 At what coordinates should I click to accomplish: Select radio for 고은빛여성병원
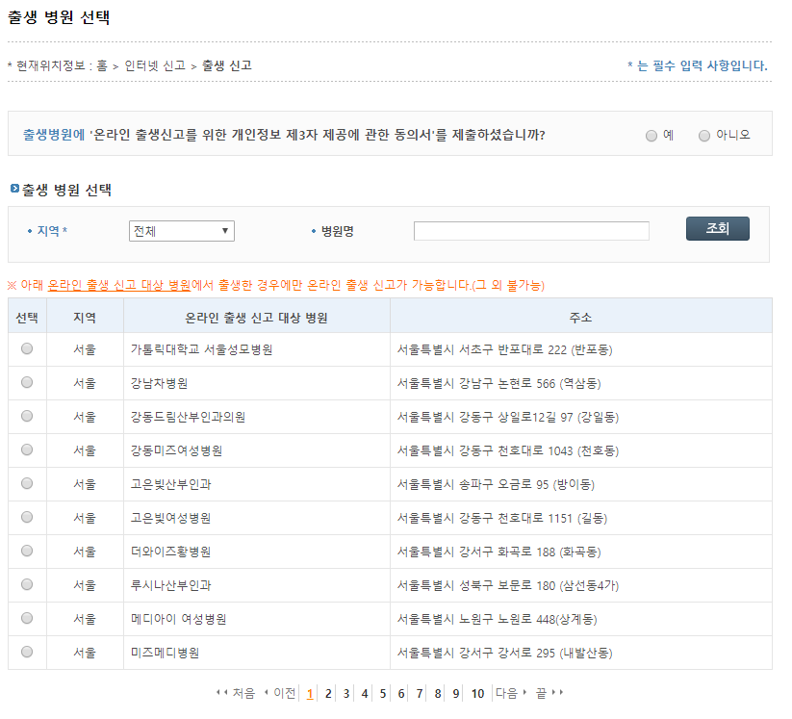tap(27, 517)
